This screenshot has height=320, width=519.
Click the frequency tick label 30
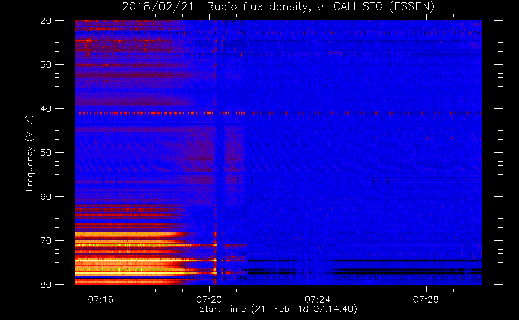pyautogui.click(x=46, y=65)
